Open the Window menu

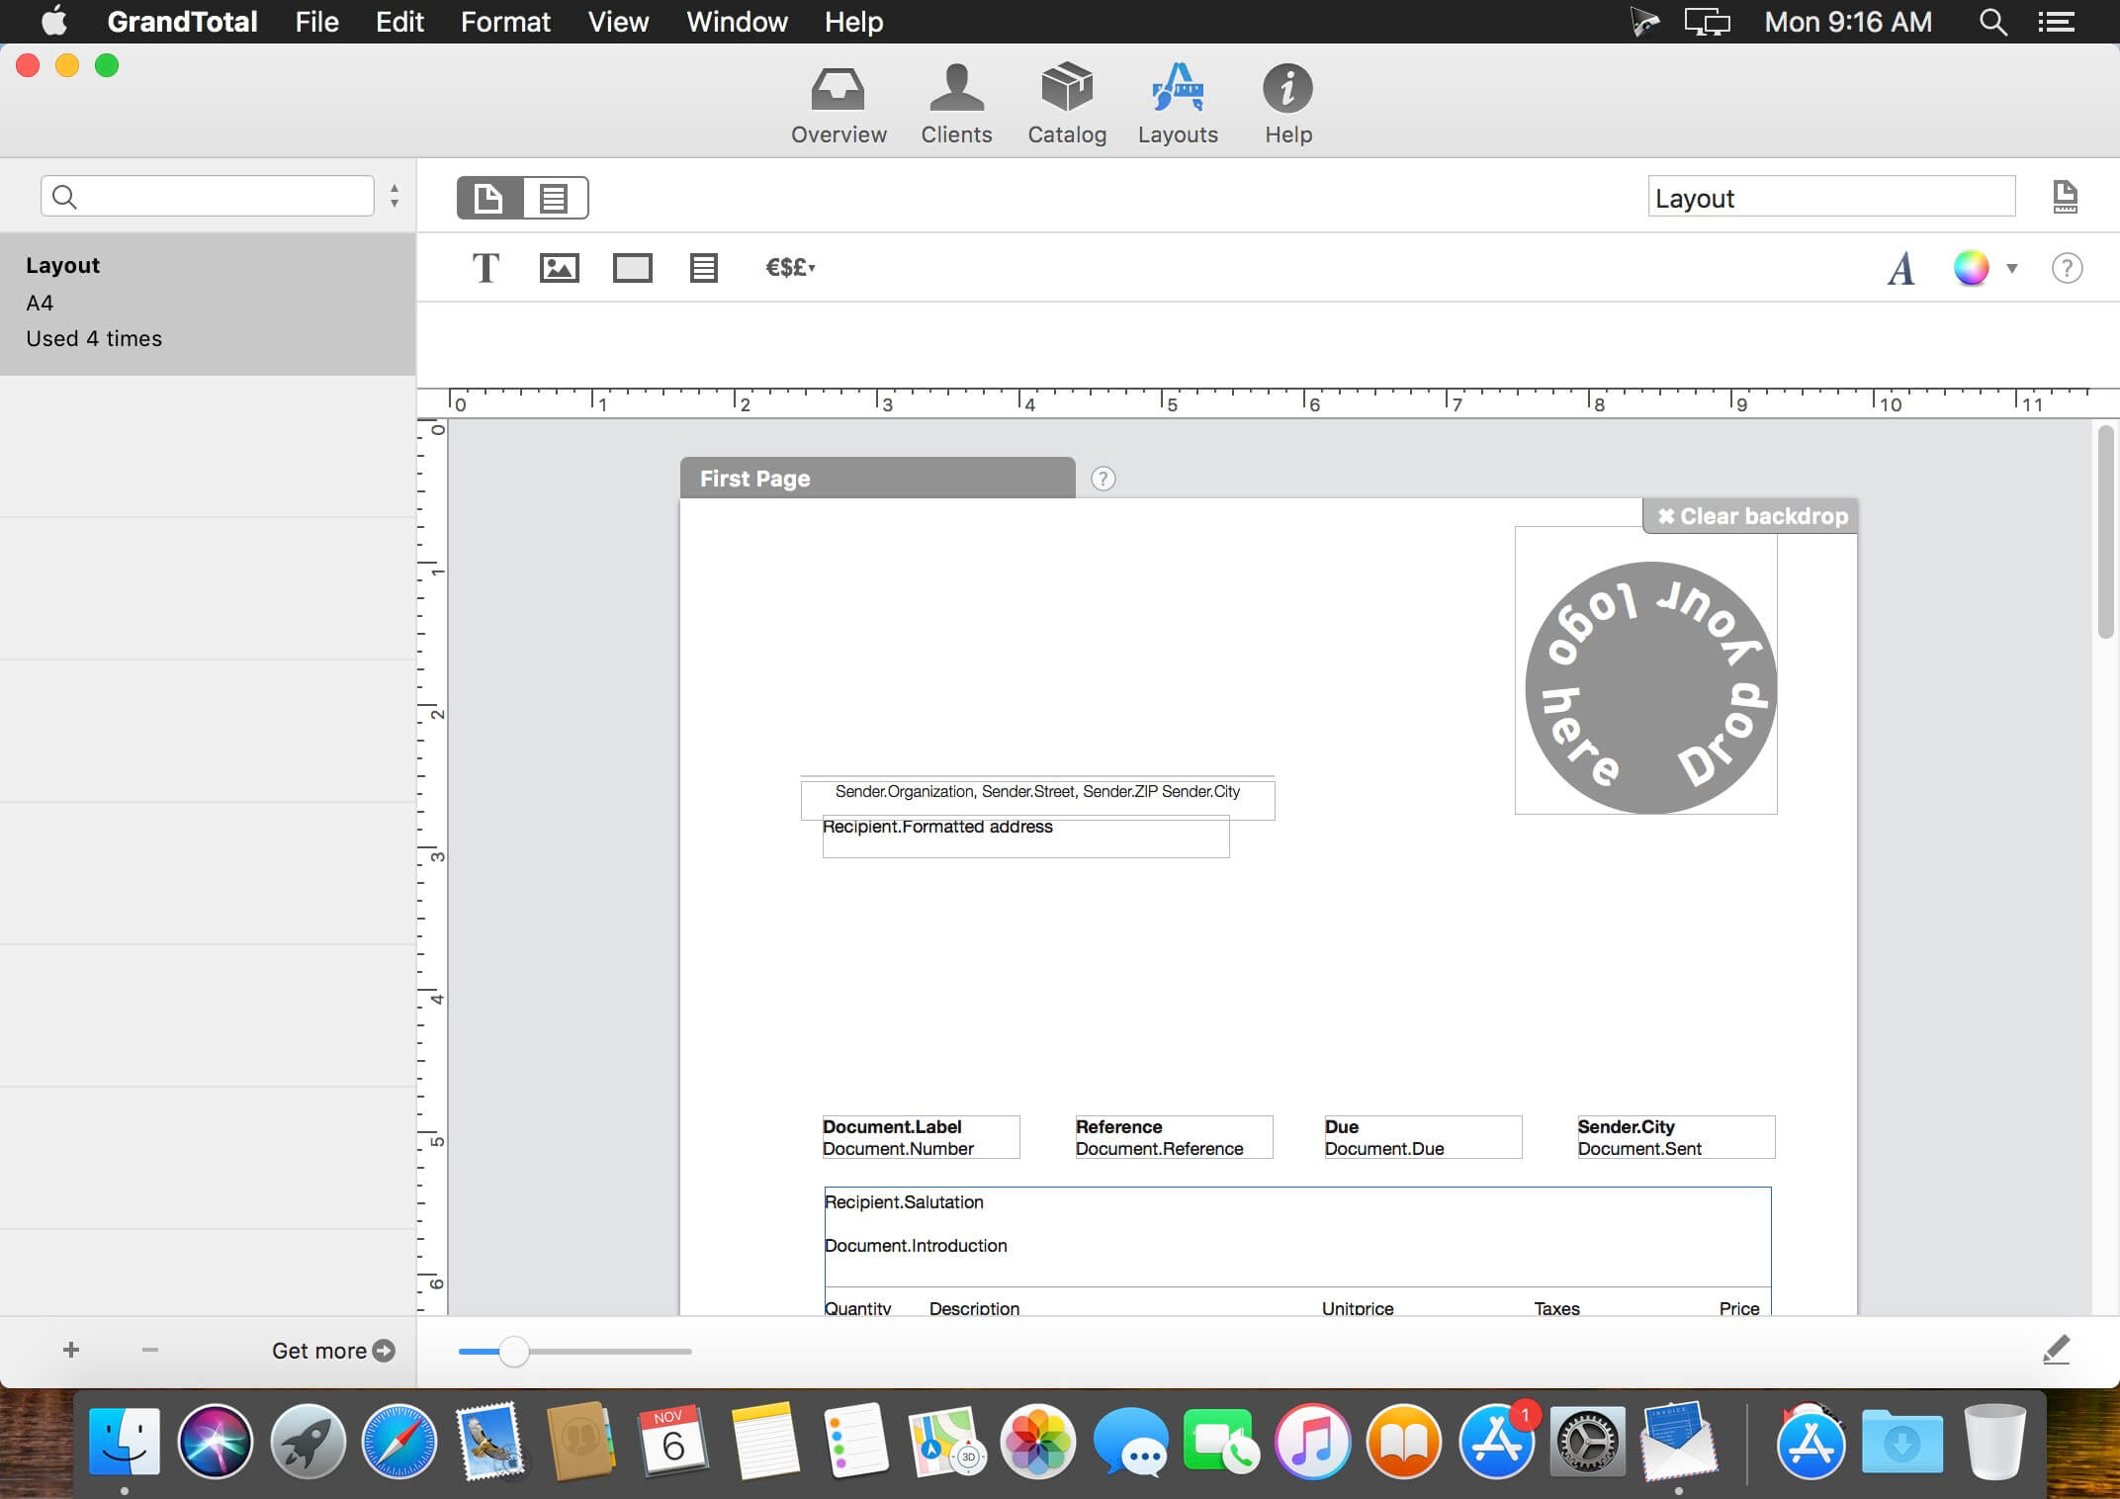[x=737, y=22]
